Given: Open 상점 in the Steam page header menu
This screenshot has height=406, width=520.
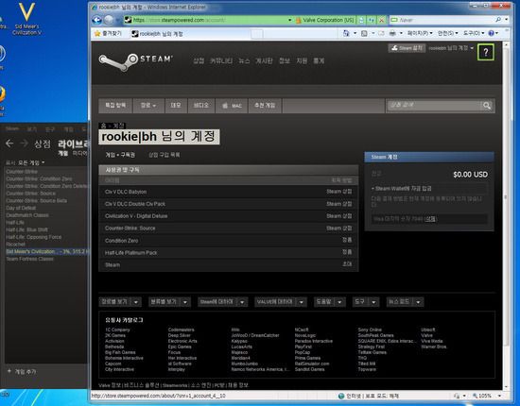Looking at the screenshot, I should 199,61.
